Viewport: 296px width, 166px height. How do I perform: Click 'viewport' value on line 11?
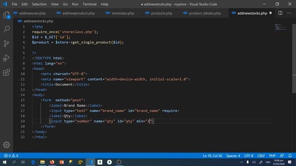(74, 79)
